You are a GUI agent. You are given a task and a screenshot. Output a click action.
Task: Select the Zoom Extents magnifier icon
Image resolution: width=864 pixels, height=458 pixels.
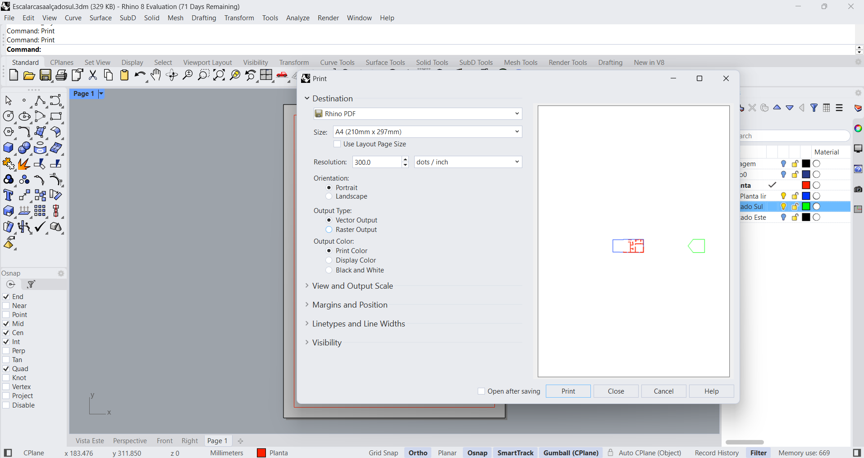[x=219, y=75]
